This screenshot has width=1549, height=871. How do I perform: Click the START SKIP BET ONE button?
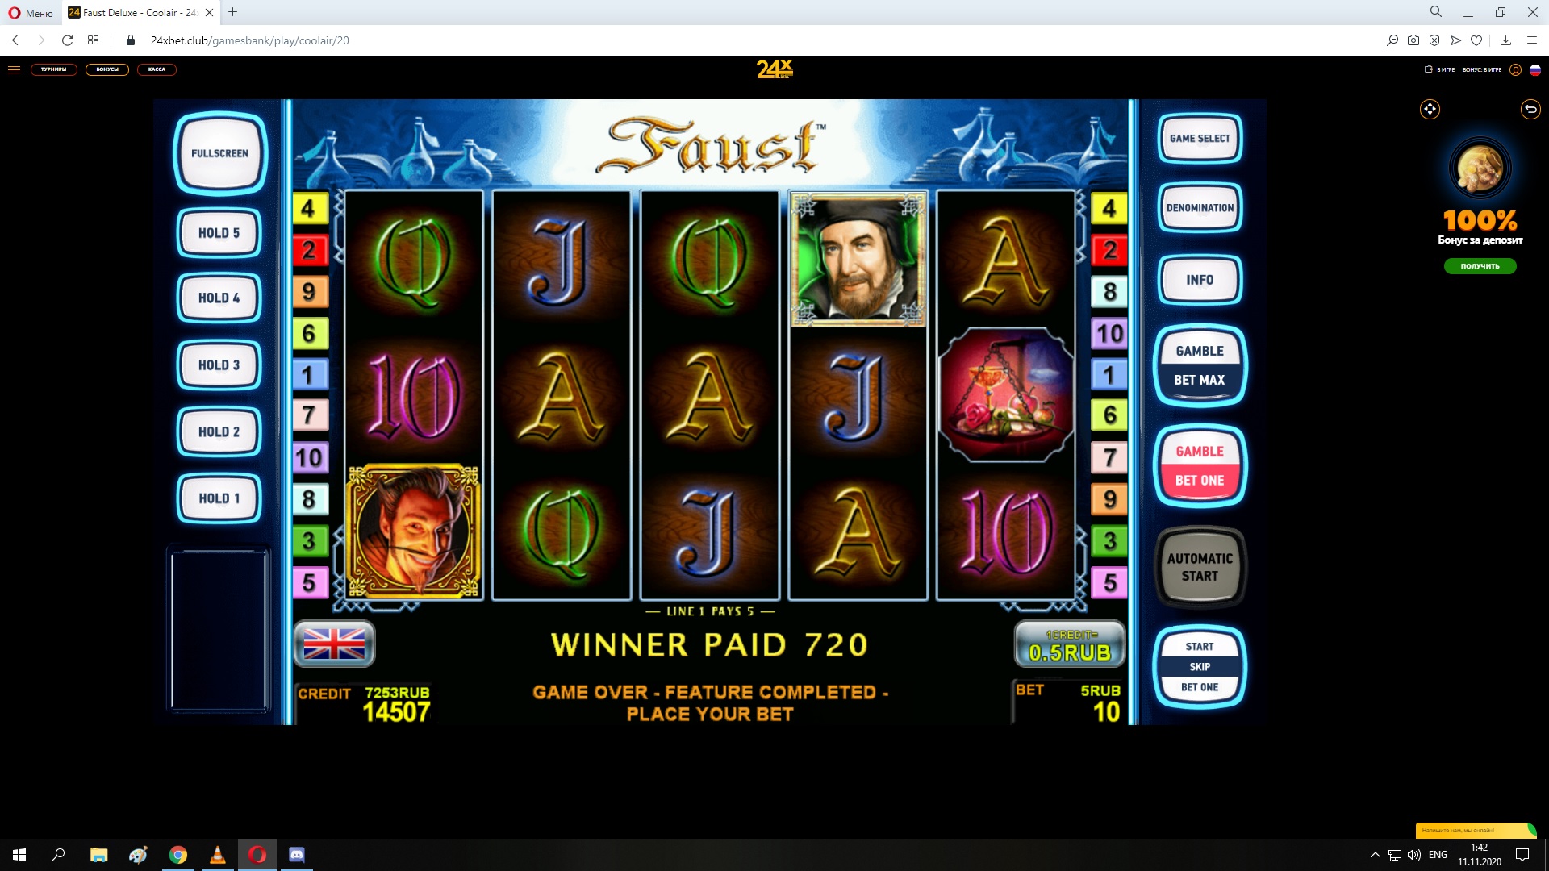tap(1200, 667)
